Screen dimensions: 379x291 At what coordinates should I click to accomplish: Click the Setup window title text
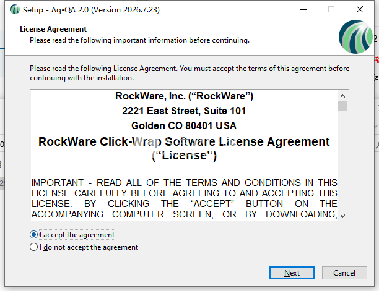[x=91, y=10]
